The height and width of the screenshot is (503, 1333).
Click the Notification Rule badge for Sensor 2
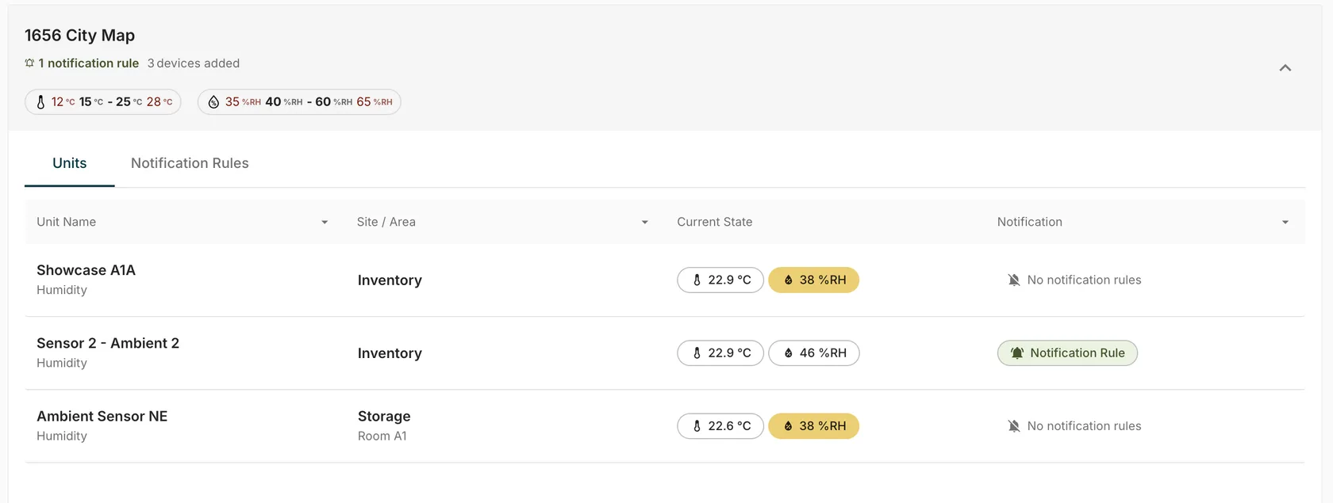[x=1067, y=353]
